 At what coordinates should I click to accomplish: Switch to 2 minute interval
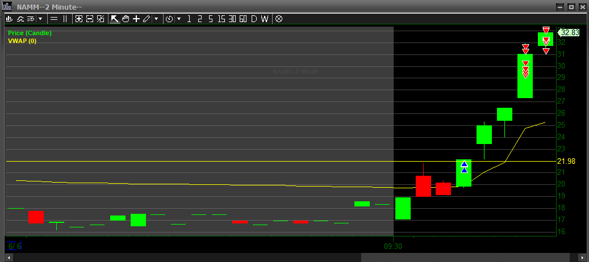200,19
